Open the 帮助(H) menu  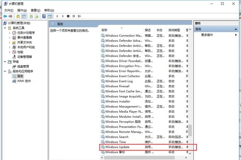49,10
